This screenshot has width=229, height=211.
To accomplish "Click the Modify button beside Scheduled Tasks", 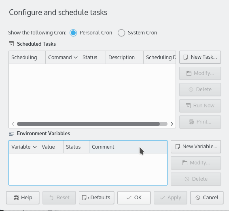I will (x=200, y=73).
